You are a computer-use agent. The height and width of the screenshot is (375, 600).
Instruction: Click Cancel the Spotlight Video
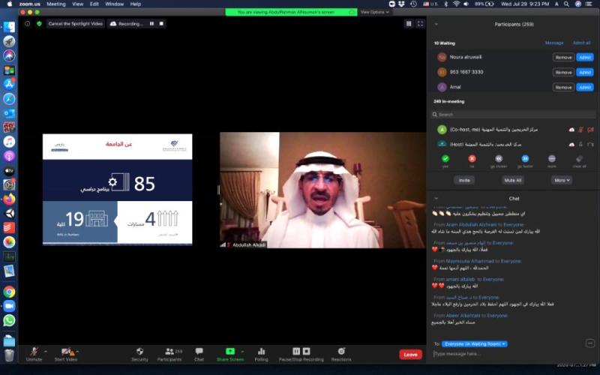(x=76, y=24)
